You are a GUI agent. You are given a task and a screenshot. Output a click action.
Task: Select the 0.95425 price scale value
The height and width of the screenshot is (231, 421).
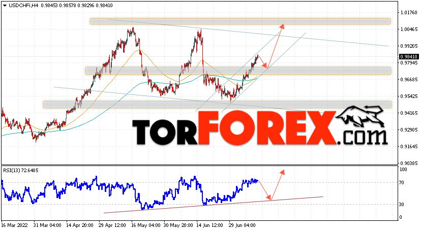409,96
